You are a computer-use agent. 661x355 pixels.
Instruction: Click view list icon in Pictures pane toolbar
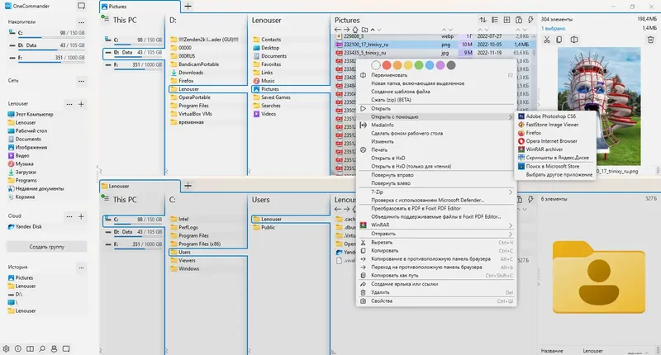[494, 20]
